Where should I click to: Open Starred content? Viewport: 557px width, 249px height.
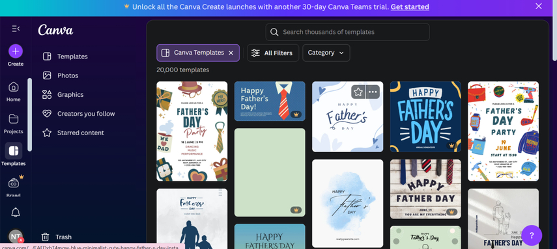[x=81, y=133]
